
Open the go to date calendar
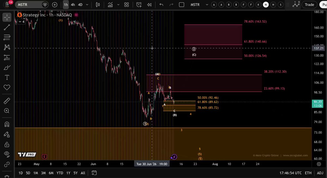pos(94,173)
